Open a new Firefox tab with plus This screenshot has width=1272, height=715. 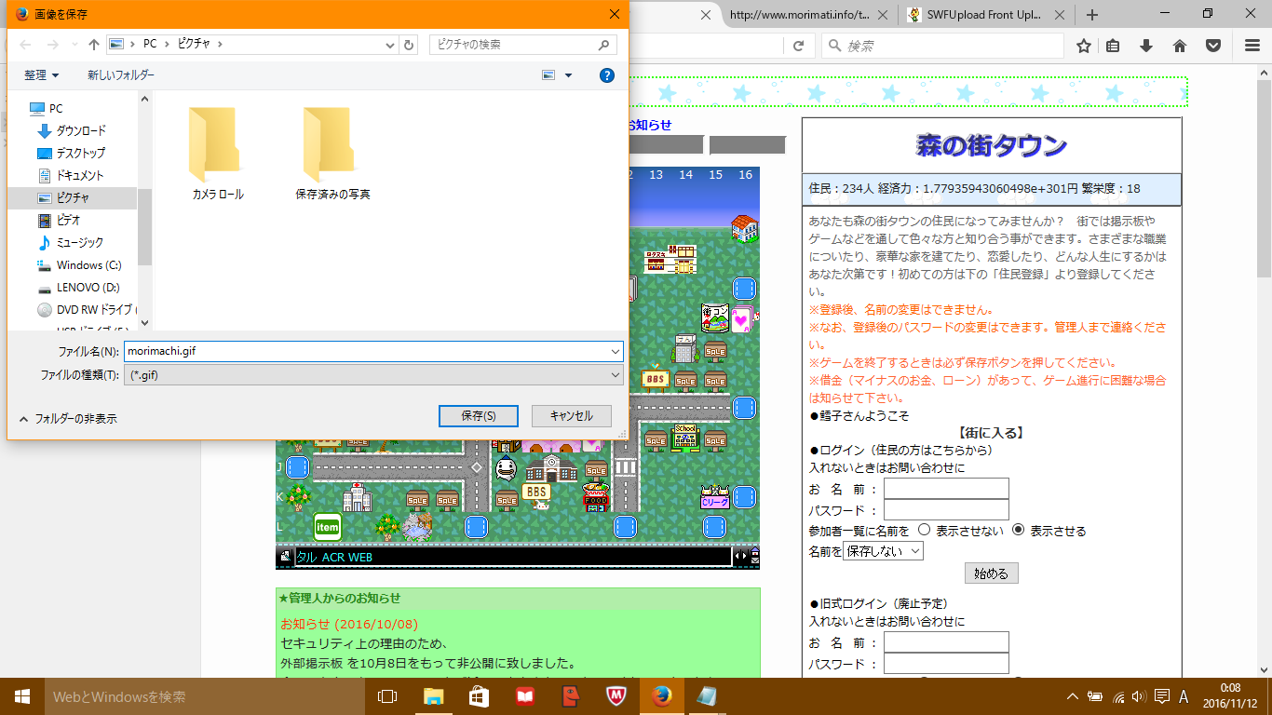[x=1092, y=15]
